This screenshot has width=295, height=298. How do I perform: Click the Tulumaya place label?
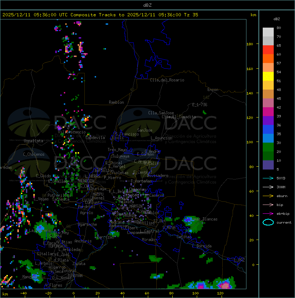121,156
